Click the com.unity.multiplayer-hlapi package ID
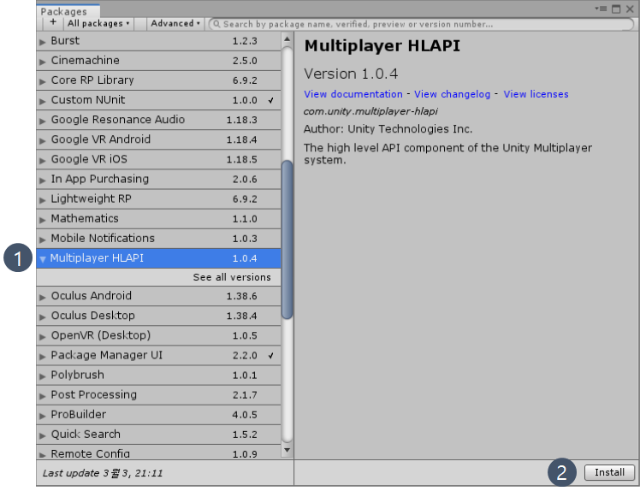Image resolution: width=640 pixels, height=497 pixels. click(x=370, y=111)
